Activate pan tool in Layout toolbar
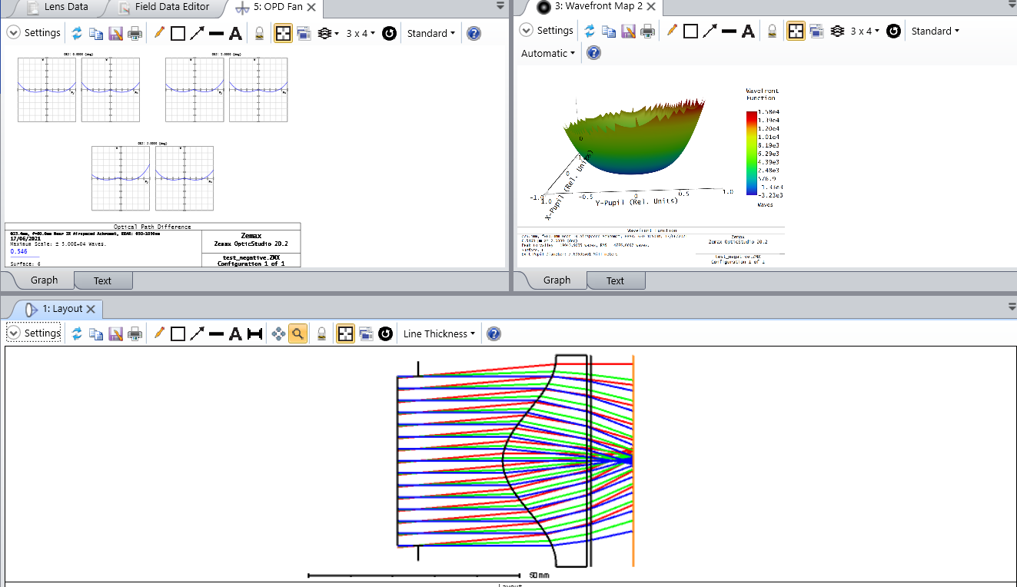The image size is (1017, 587). pos(278,333)
